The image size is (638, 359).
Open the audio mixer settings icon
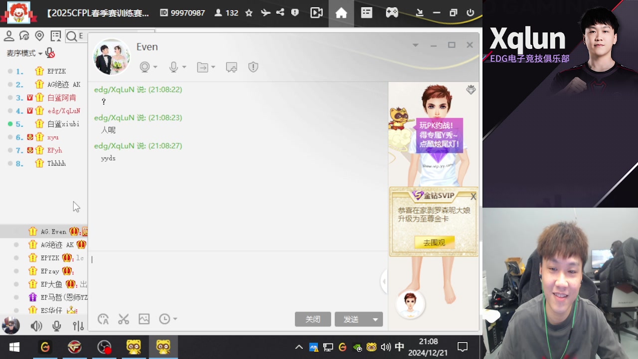click(78, 326)
